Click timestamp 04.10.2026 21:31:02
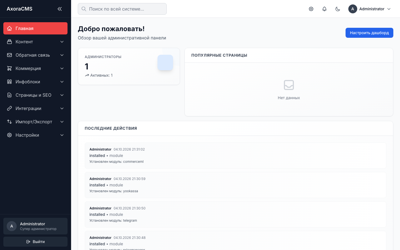This screenshot has width=400, height=250. 129,149
